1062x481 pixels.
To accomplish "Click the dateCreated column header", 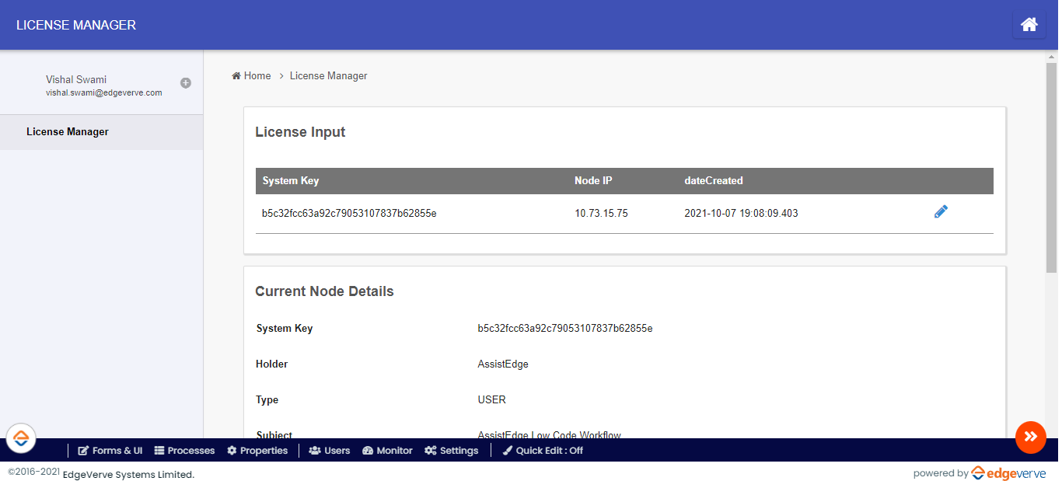I will pyautogui.click(x=713, y=181).
